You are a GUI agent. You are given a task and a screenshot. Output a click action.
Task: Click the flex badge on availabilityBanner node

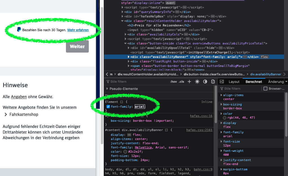point(264,57)
